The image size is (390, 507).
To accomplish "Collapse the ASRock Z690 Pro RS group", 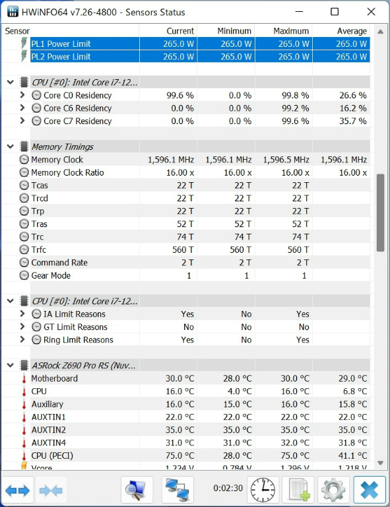I will (x=11, y=365).
